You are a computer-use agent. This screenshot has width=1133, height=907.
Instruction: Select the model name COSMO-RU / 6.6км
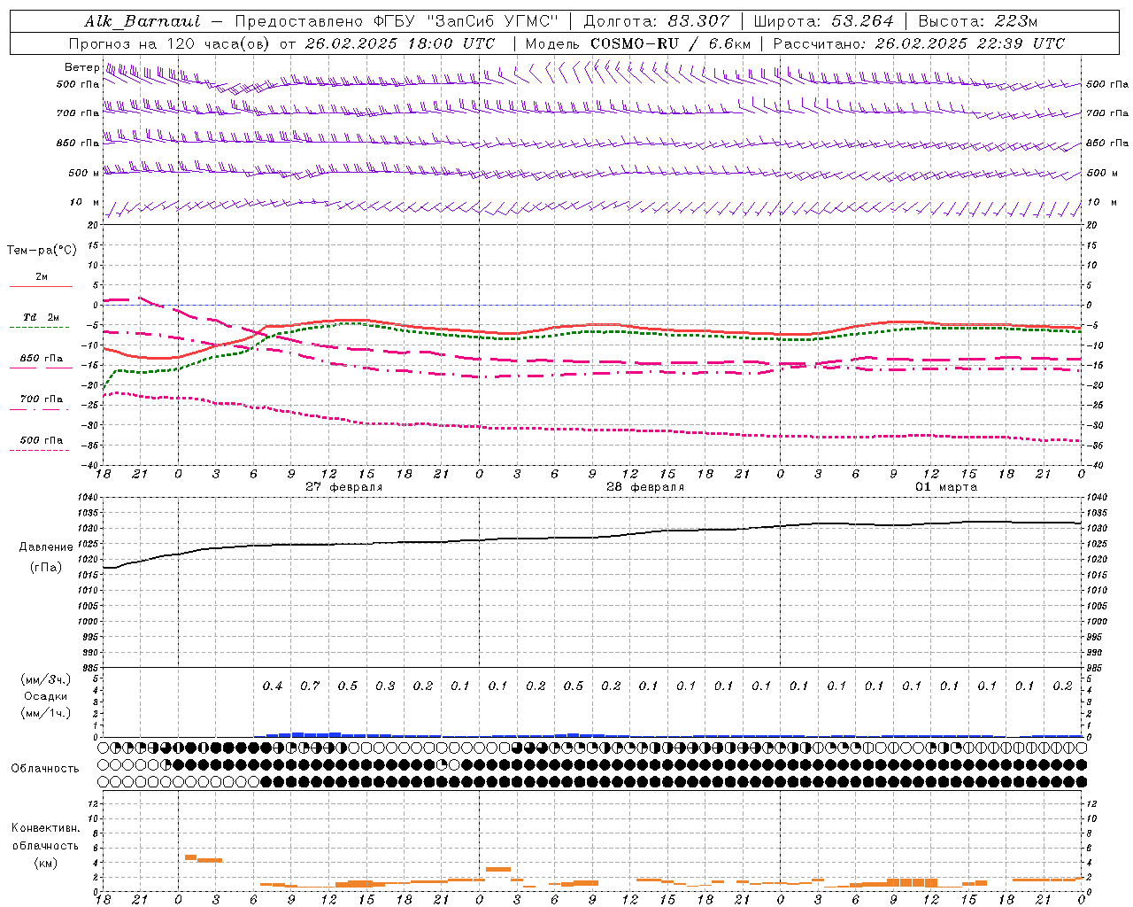pyautogui.click(x=671, y=43)
